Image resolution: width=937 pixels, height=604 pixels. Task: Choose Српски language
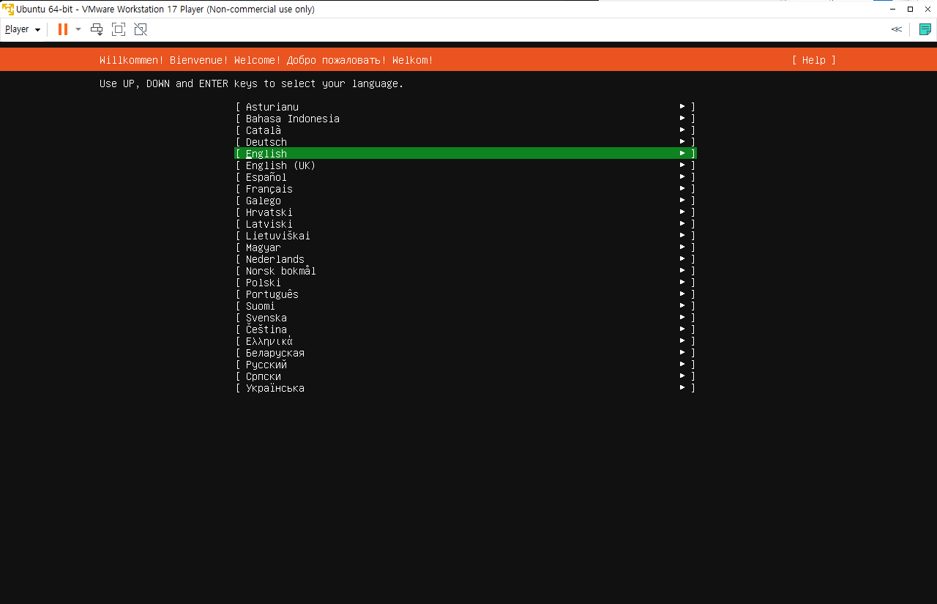pos(466,376)
